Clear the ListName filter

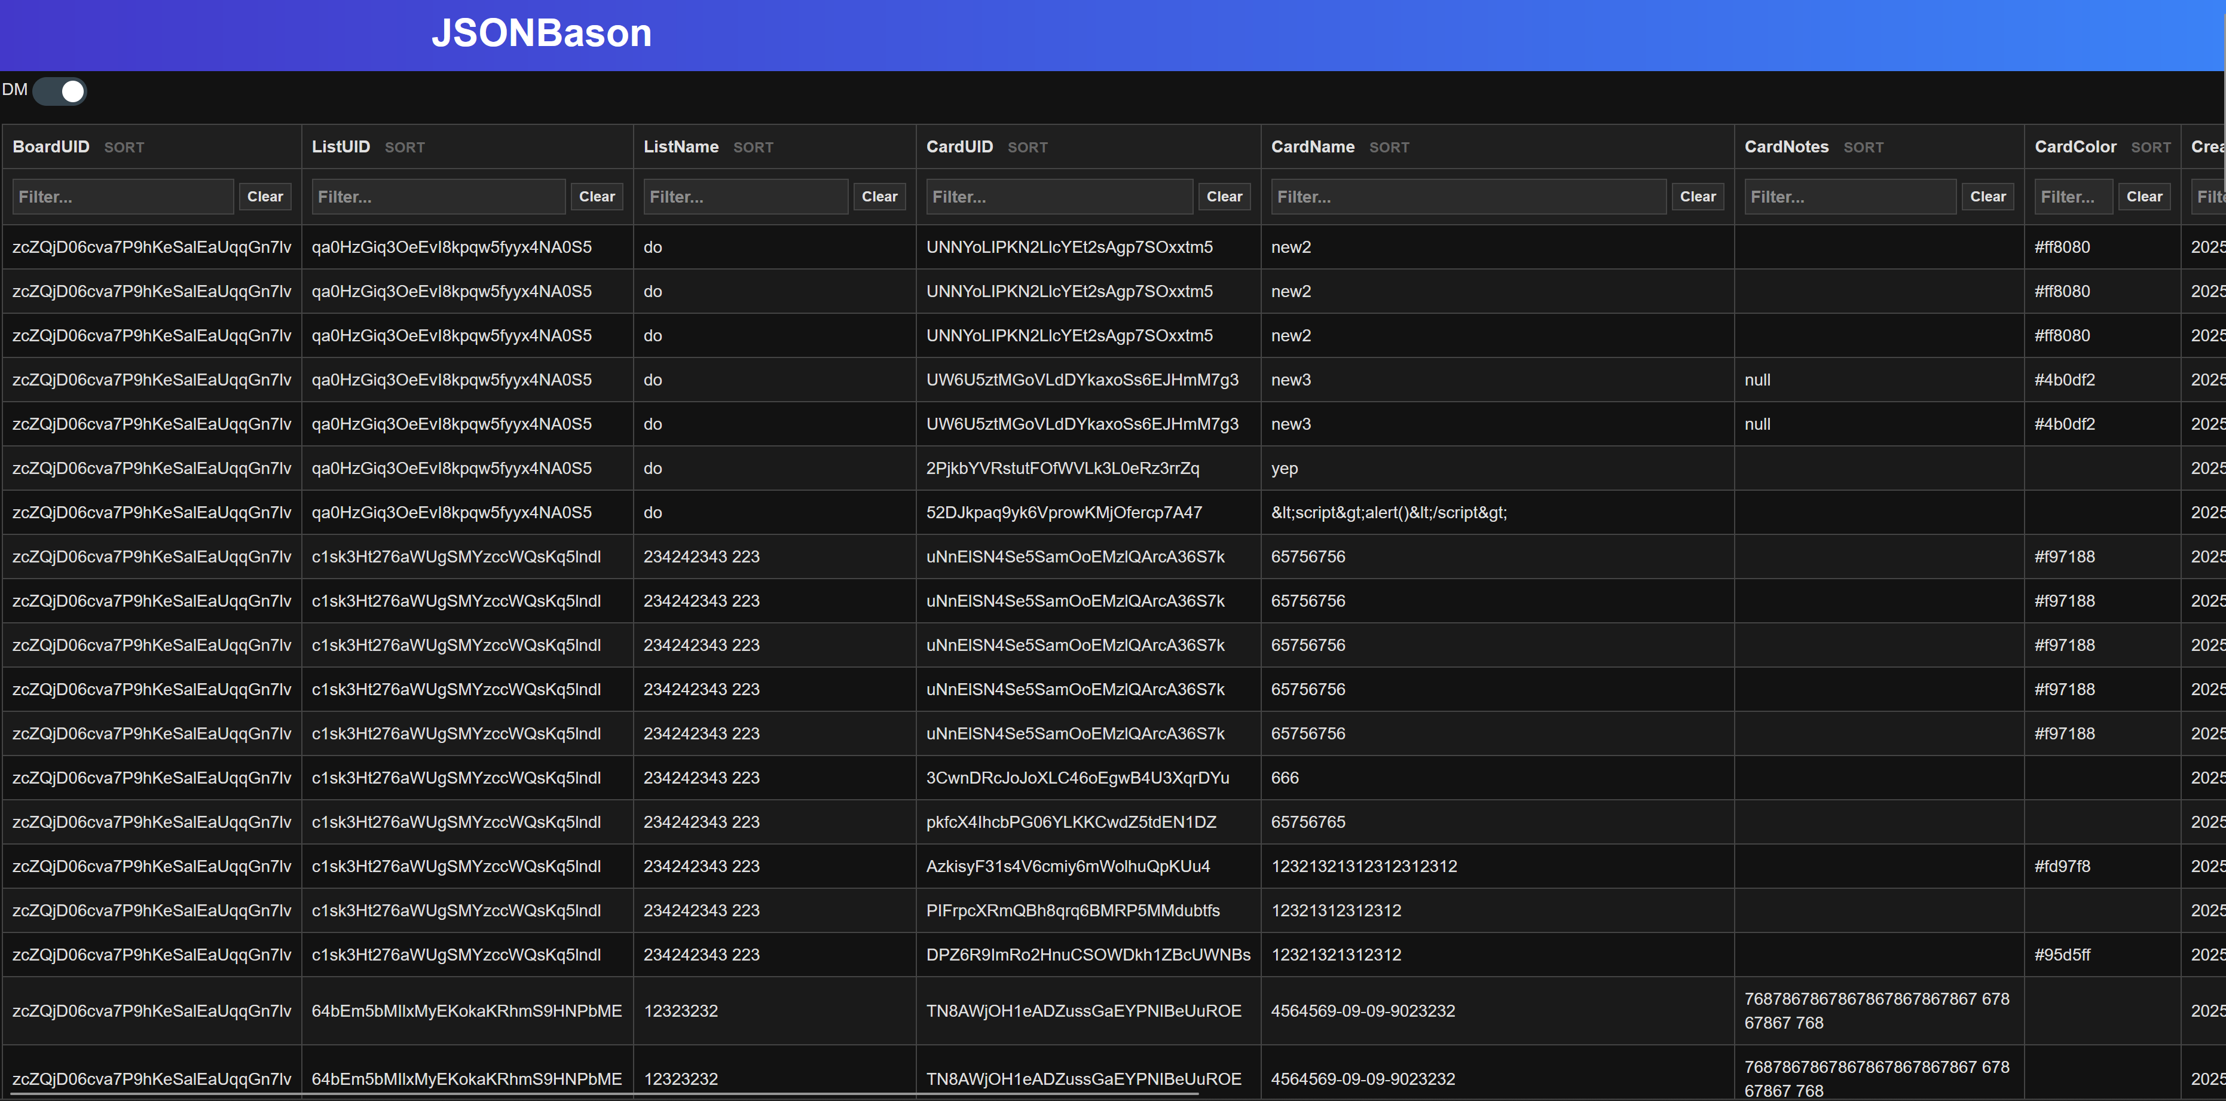(880, 197)
